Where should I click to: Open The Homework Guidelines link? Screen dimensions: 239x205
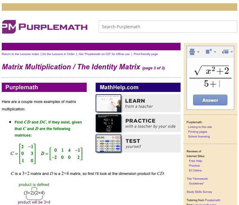[x=197, y=181]
